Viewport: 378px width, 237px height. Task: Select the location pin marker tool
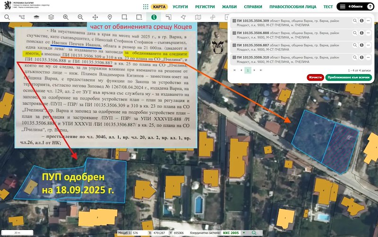pos(110,17)
